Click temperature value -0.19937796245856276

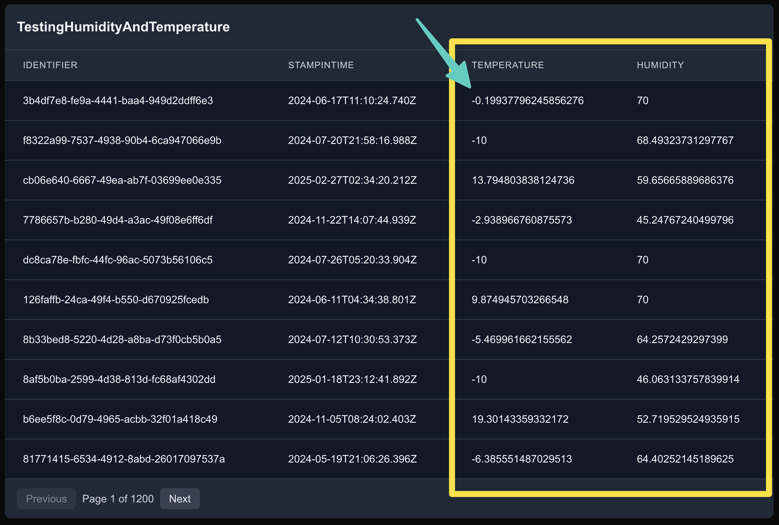[527, 100]
